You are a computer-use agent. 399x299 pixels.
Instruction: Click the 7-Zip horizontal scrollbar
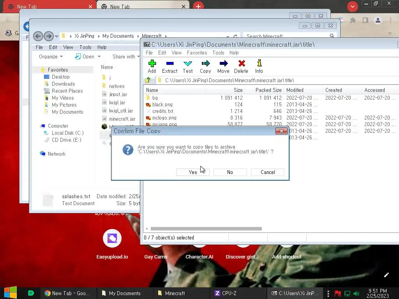pos(206,229)
